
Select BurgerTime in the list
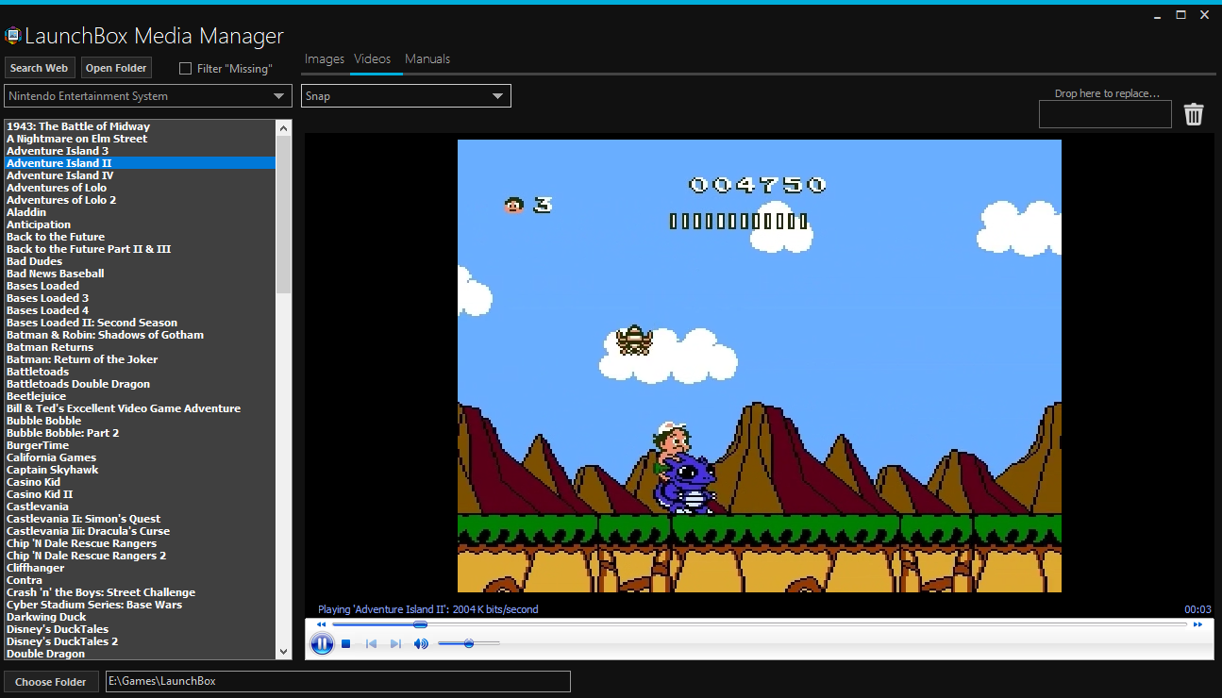38,445
